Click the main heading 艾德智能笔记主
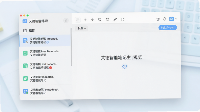 coord(116,58)
